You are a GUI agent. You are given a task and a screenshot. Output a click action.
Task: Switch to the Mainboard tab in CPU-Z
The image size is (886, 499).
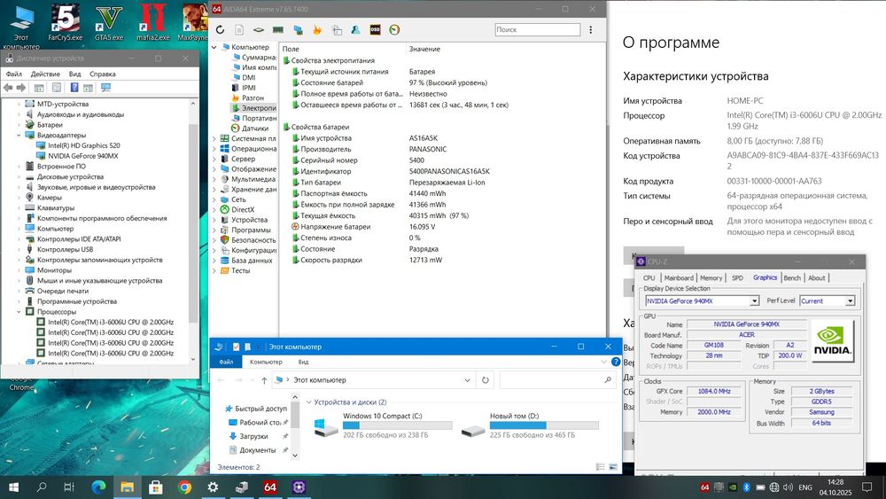pyautogui.click(x=678, y=278)
